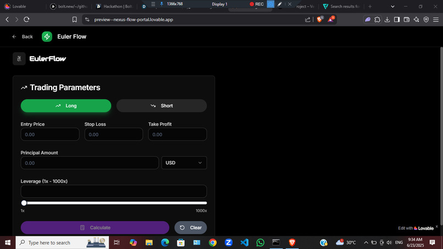
Task: Show hidden system tray icons
Action: 366,242
